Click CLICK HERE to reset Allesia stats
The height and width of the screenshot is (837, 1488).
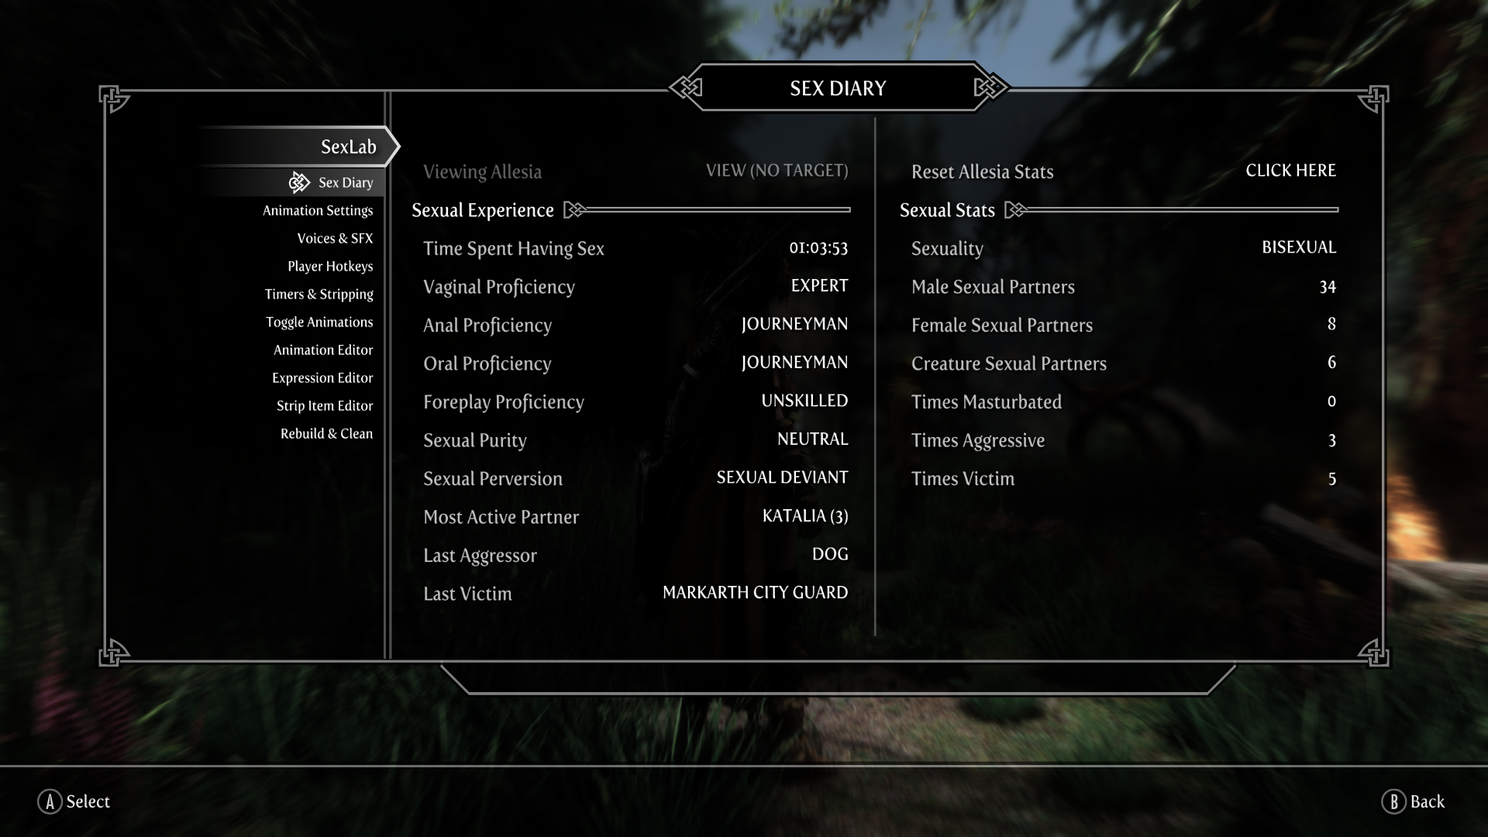[x=1290, y=170]
